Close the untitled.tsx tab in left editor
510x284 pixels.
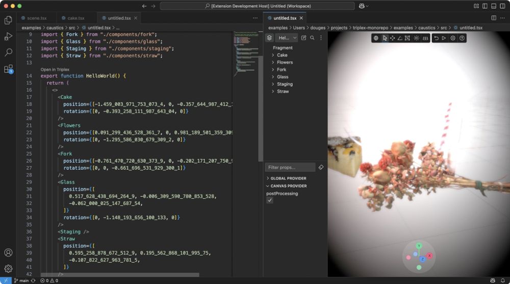[x=136, y=18]
